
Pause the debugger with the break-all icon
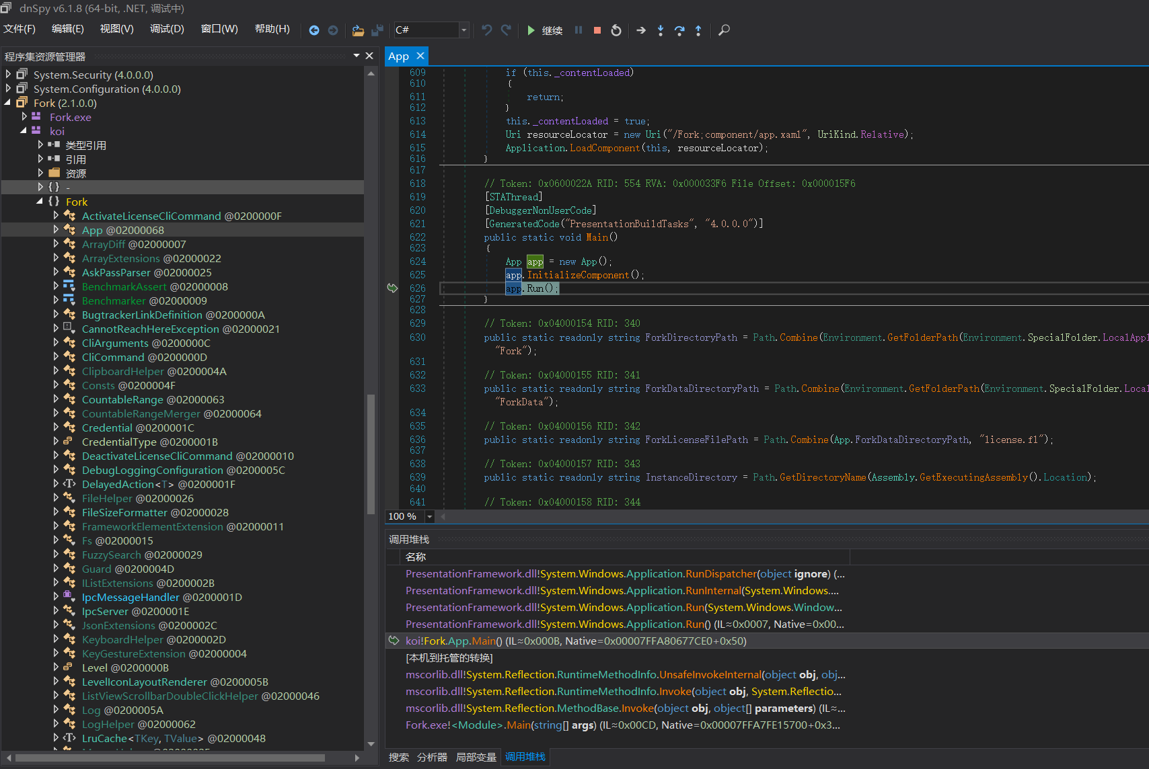point(579,30)
